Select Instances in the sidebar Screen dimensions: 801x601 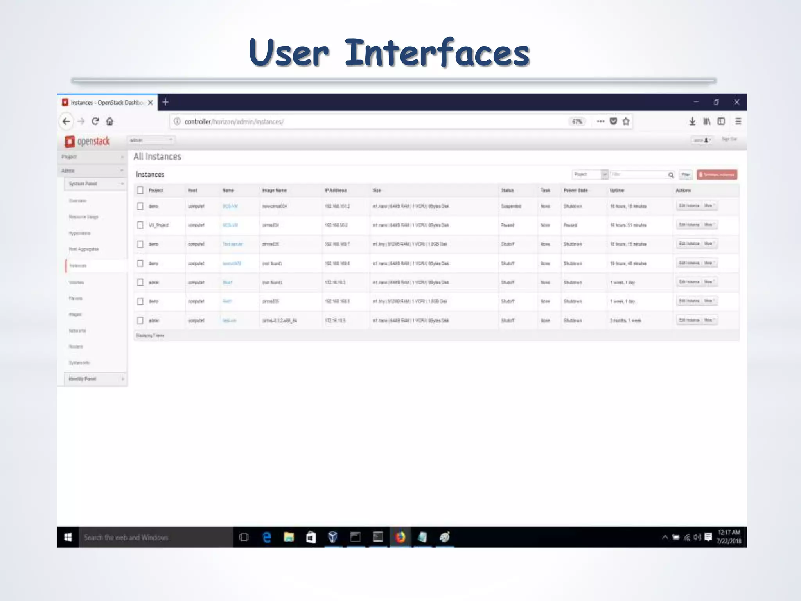[x=78, y=266]
